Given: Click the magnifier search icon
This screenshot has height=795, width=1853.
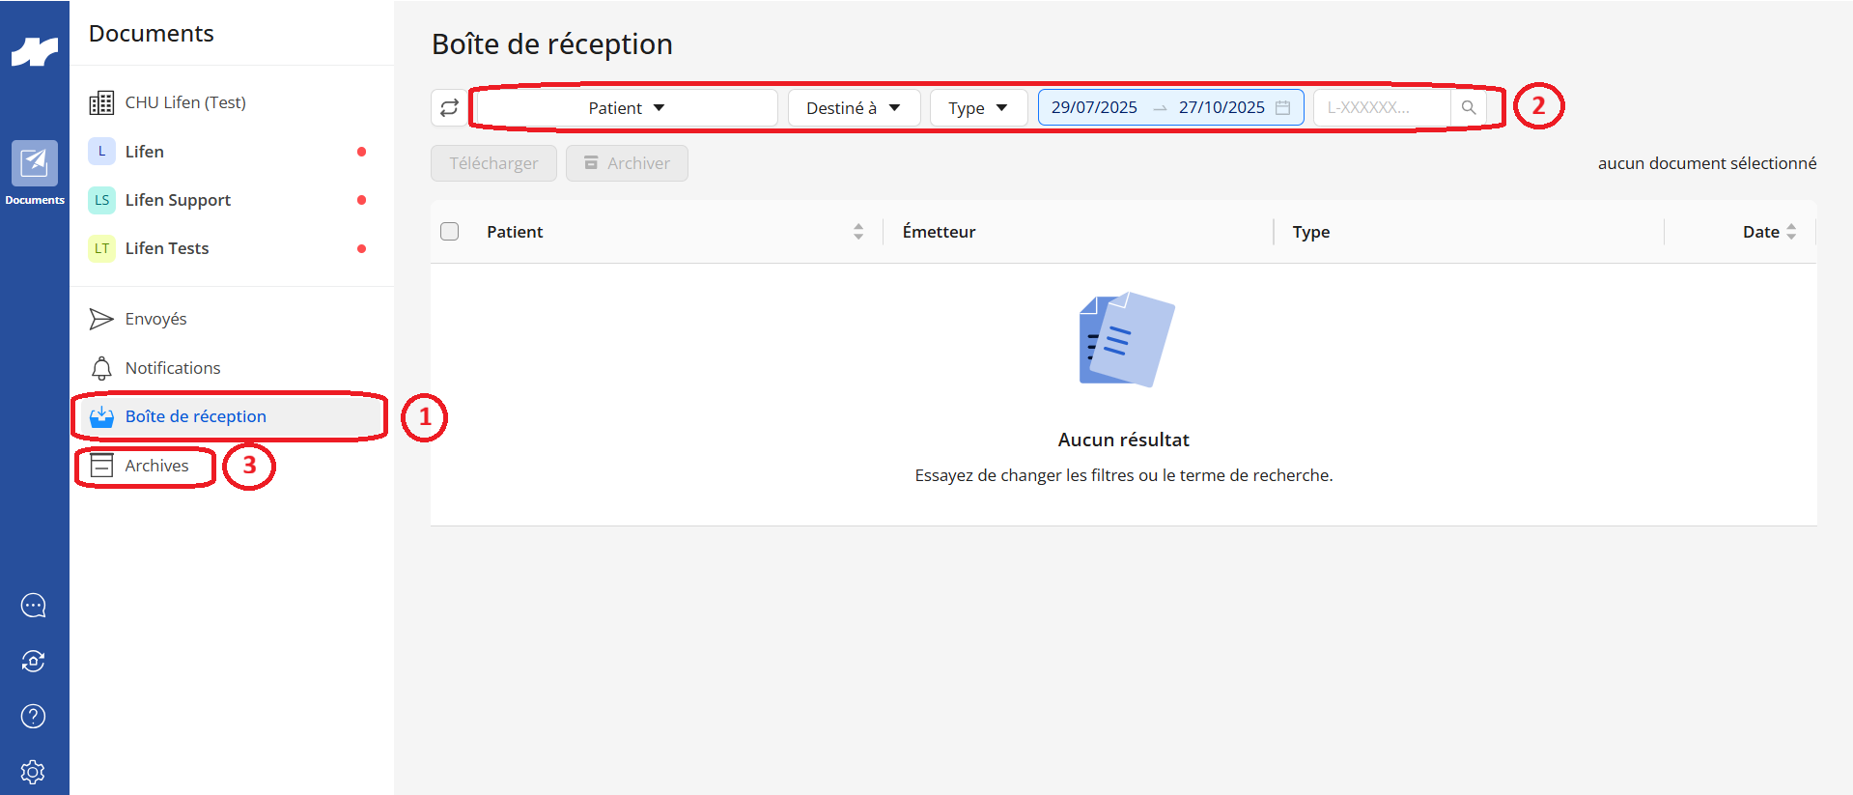Looking at the screenshot, I should pos(1469,107).
